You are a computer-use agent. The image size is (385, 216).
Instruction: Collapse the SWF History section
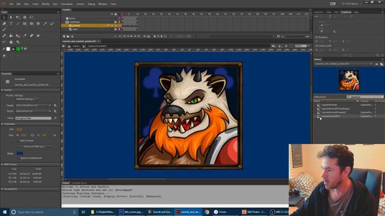(x=2, y=164)
